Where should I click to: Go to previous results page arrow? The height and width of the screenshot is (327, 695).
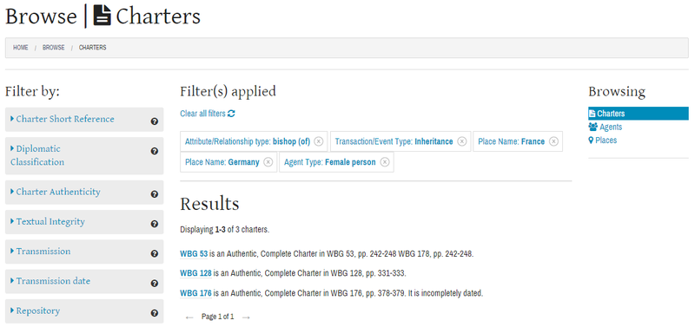189,317
